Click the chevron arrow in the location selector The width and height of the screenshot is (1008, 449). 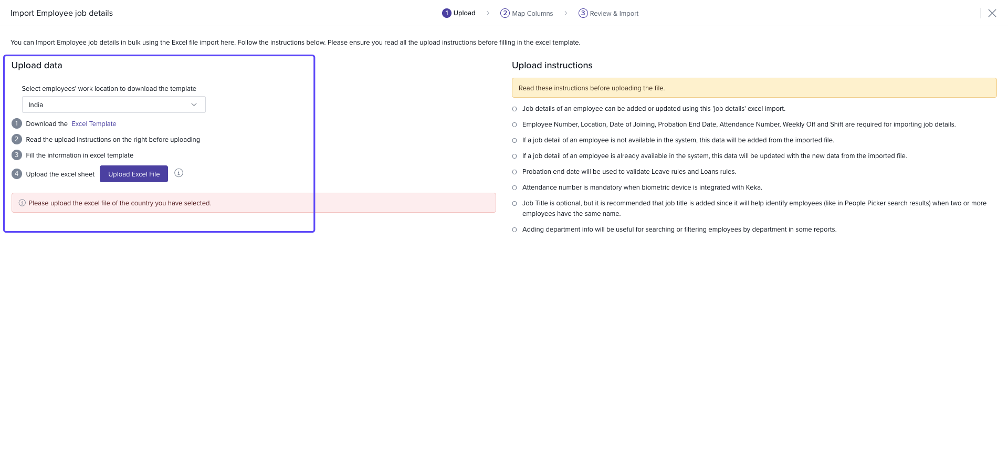pos(194,105)
